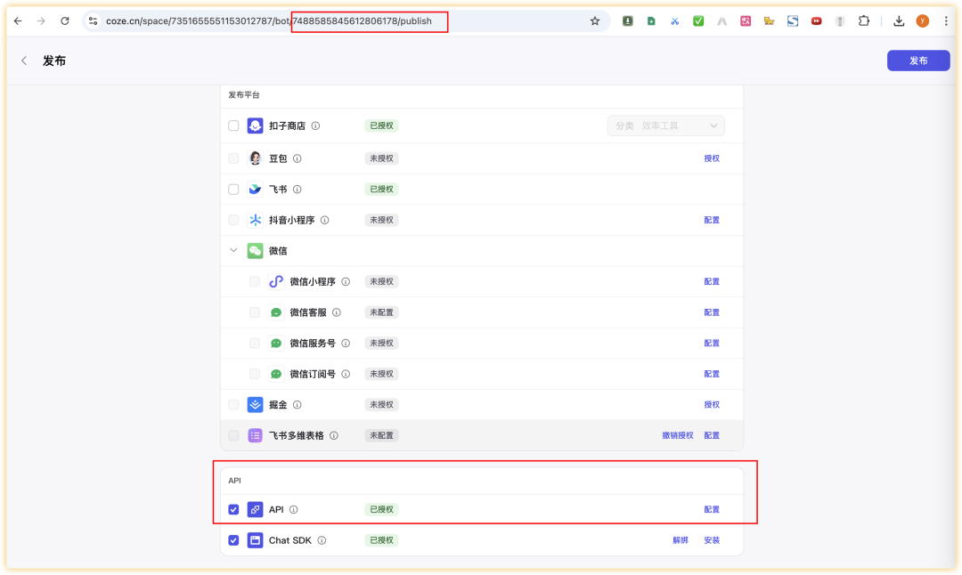The image size is (962, 575).
Task: Check the 扣子商店 checkbox
Action: (x=233, y=126)
